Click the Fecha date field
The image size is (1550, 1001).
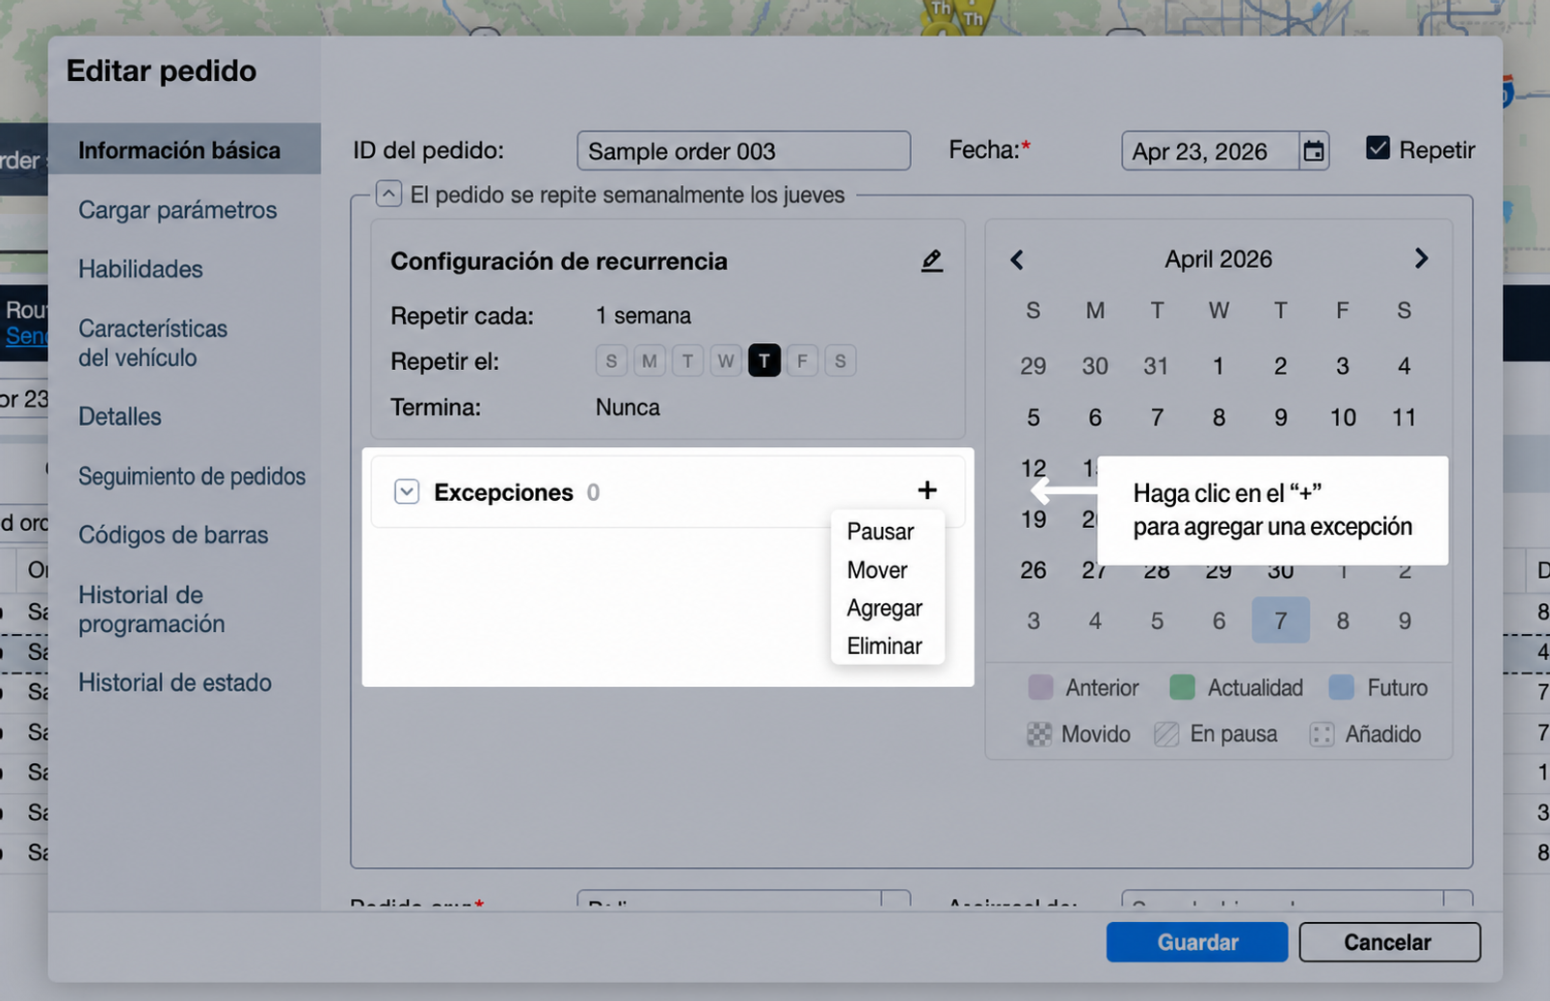[1210, 151]
